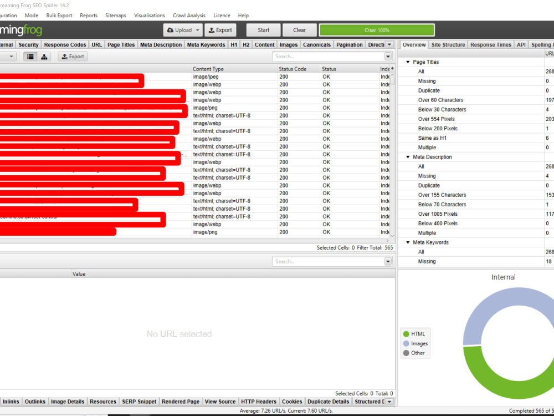Open the Mode menu
Screen dimensions: 554x416
pyautogui.click(x=32, y=16)
